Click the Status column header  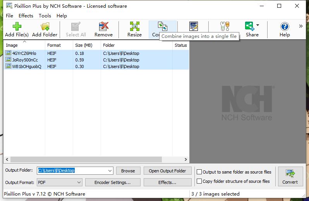coord(181,45)
